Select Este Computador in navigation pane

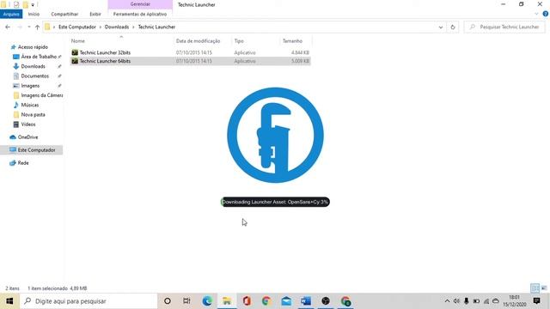[x=36, y=150]
